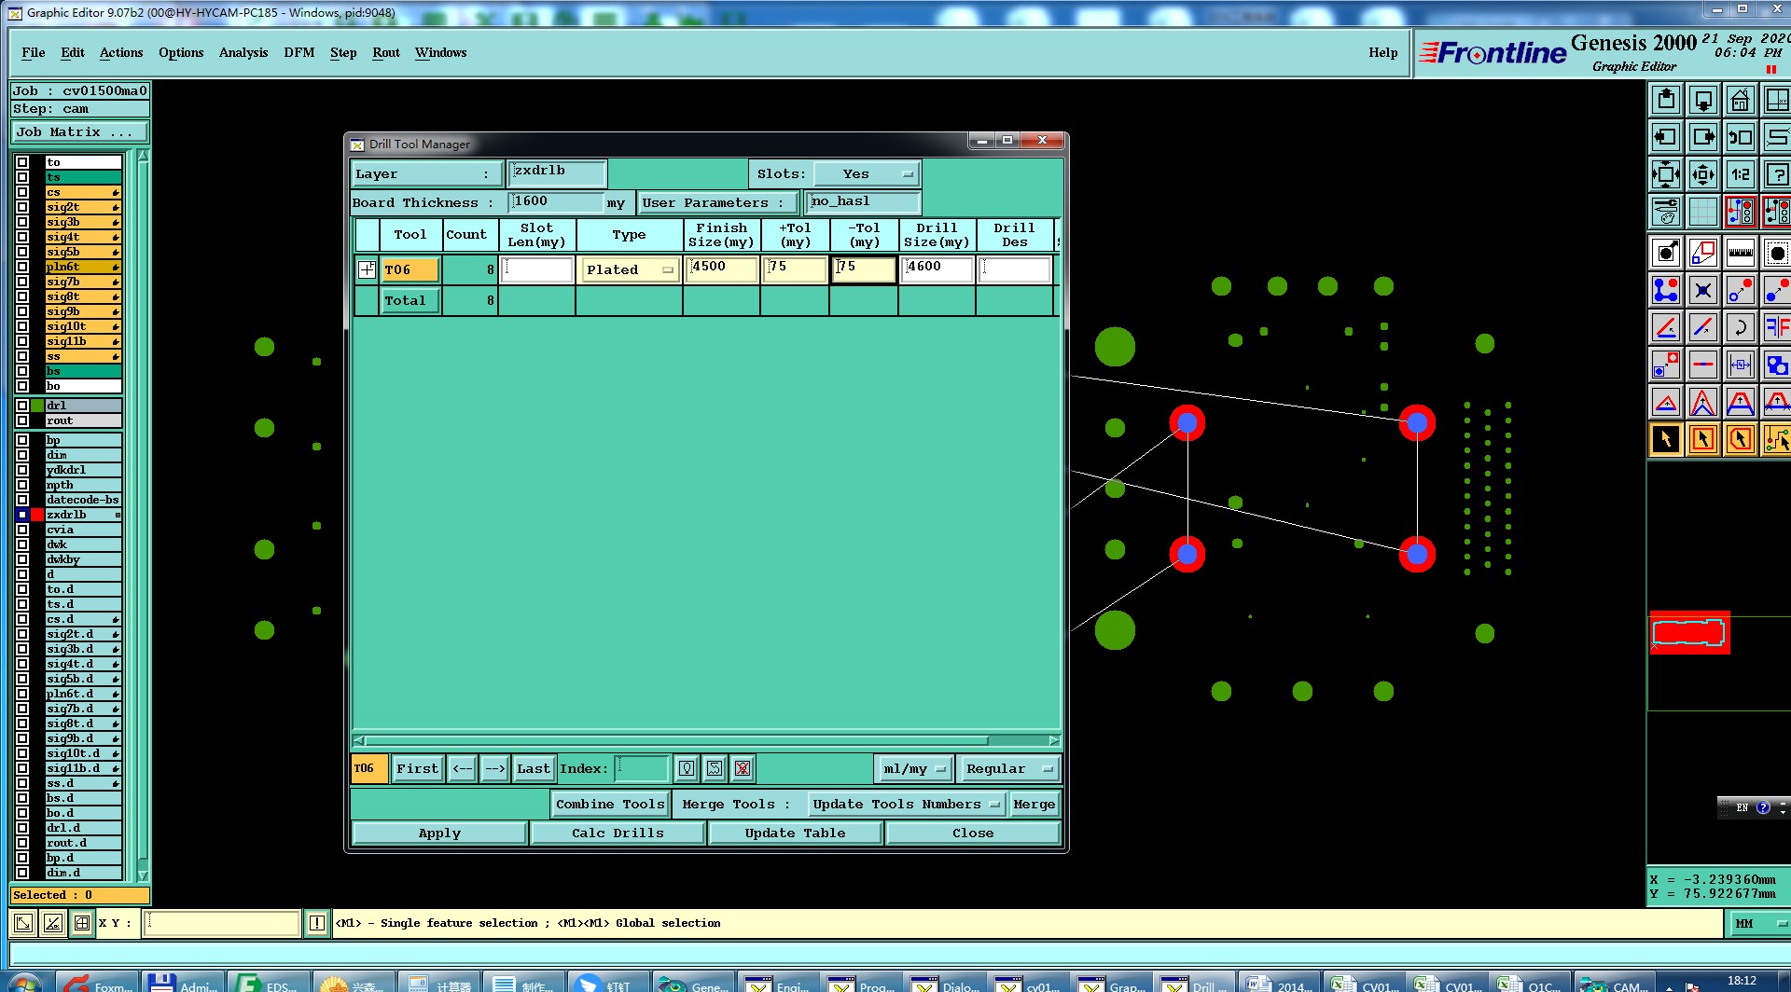Open the File menu
1791x992 pixels.
34,52
